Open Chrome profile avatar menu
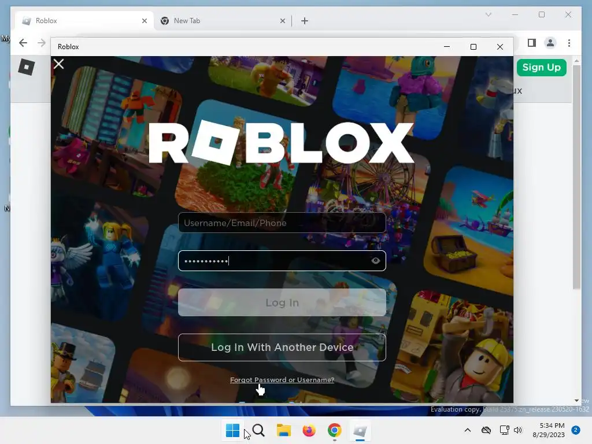592x444 pixels. (x=550, y=43)
